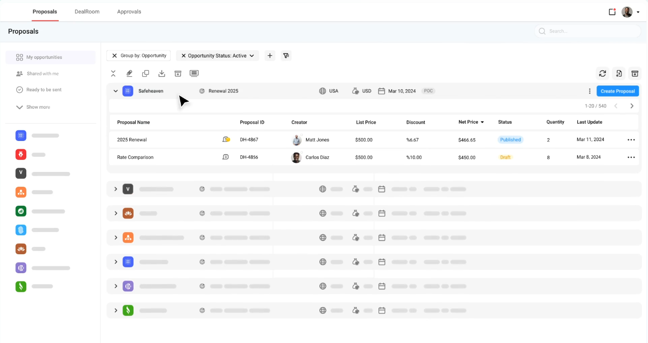Click the Safeheaven blue grid logo in group header
This screenshot has height=343, width=648.
(x=128, y=91)
